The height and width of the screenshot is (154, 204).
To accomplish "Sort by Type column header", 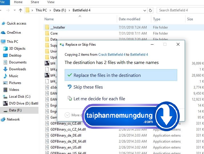I will pyautogui.click(x=156, y=19).
